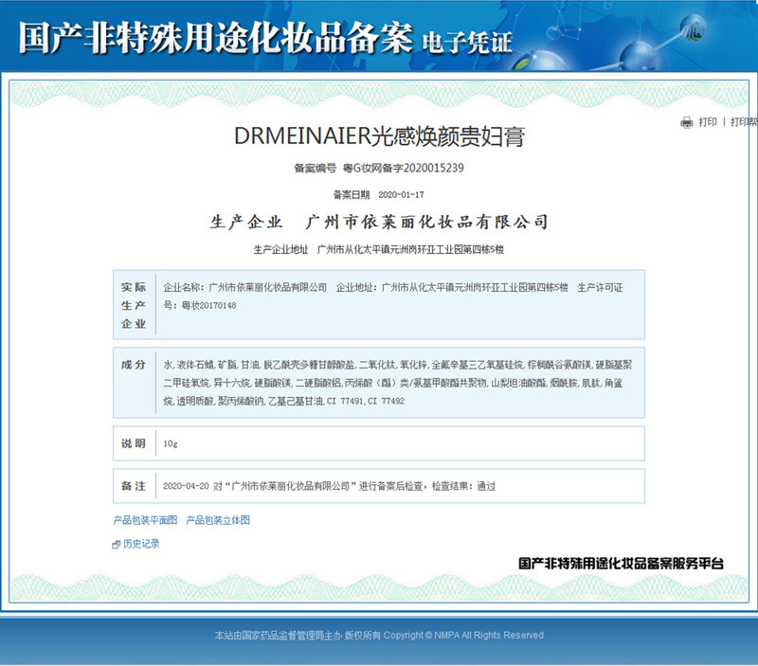Click the 10g specification value
Screen dimensions: 758x666
[171, 443]
